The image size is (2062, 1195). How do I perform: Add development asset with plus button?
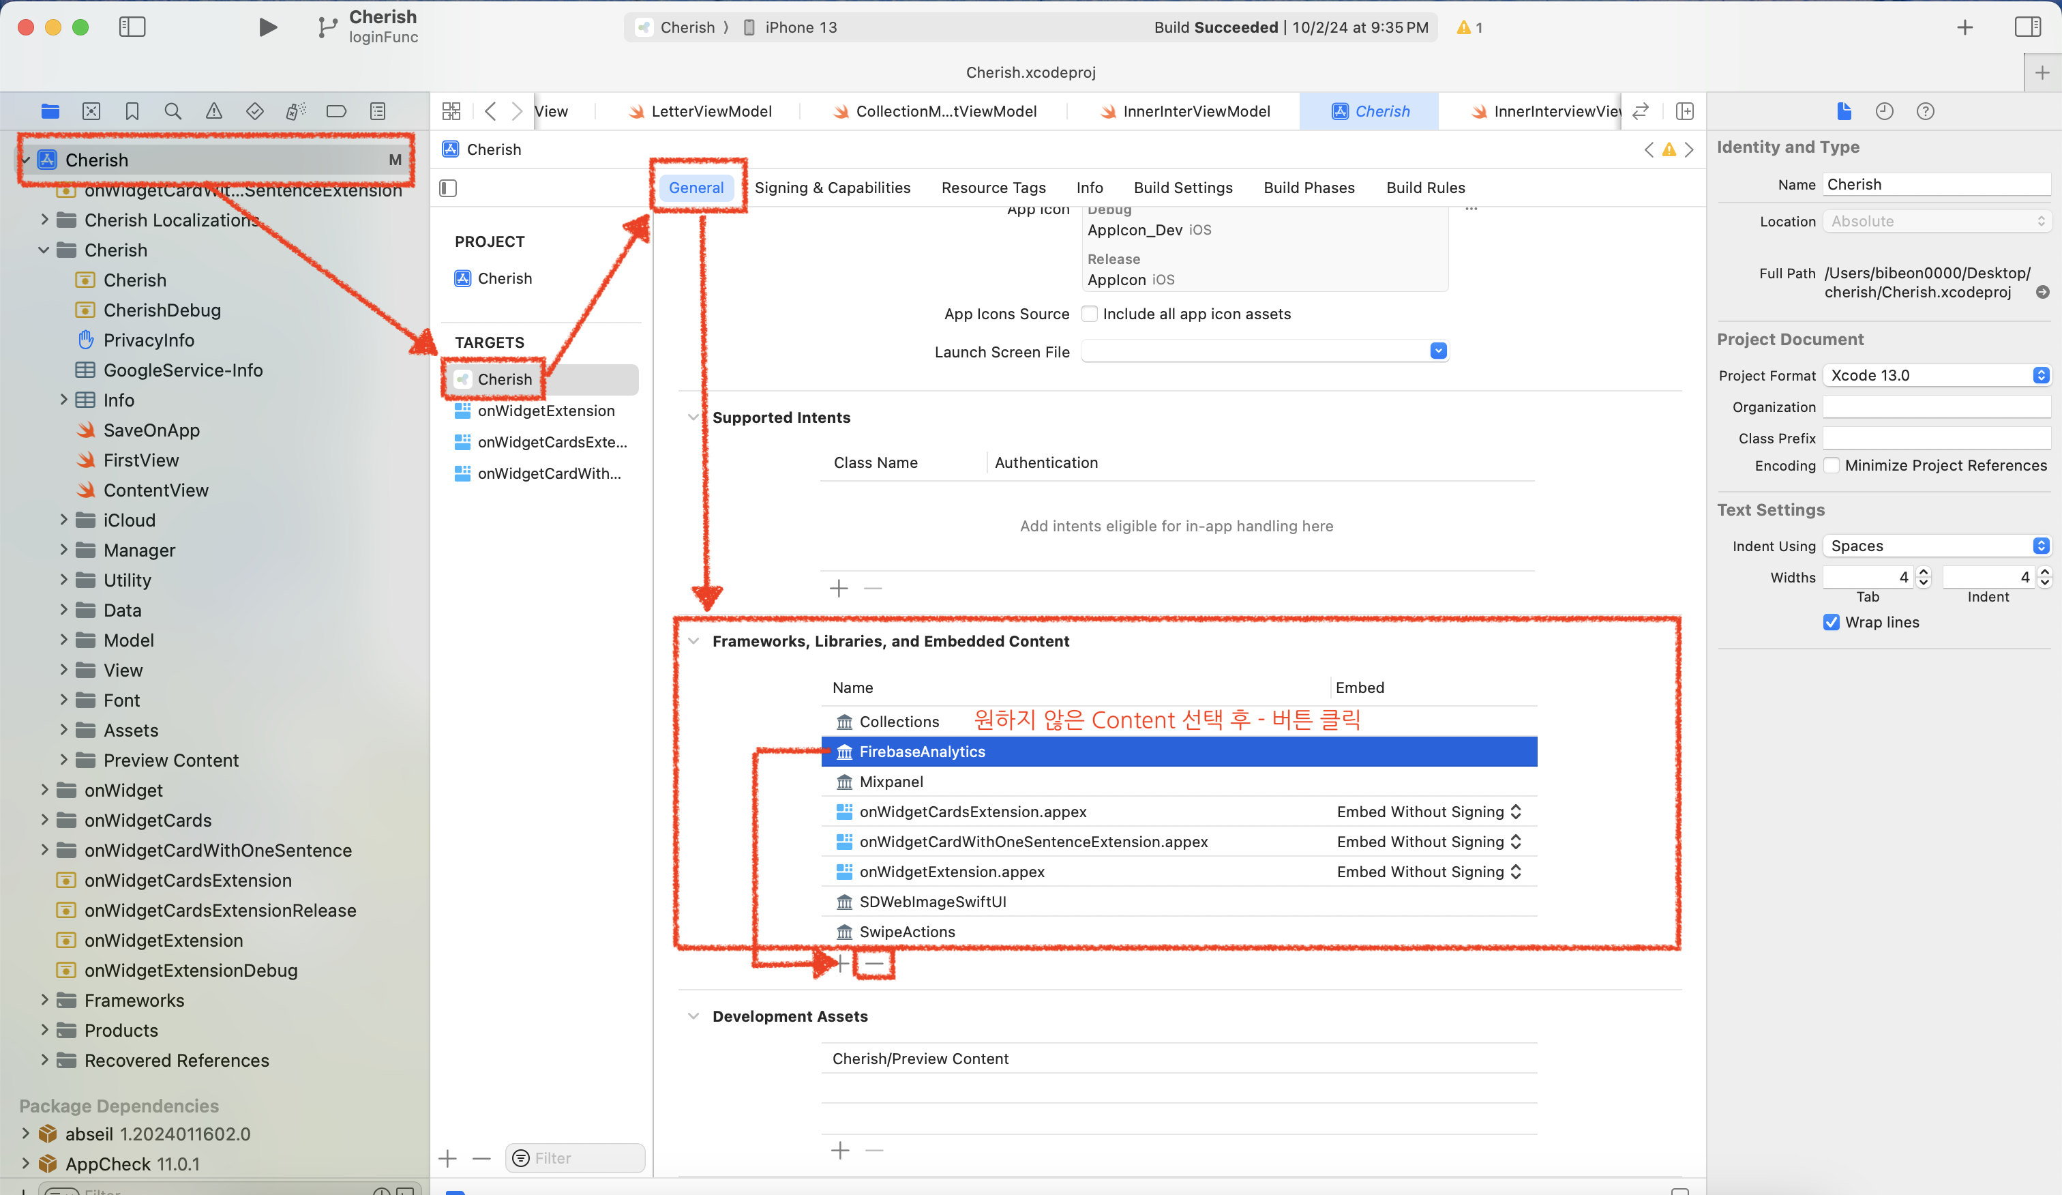click(839, 1151)
